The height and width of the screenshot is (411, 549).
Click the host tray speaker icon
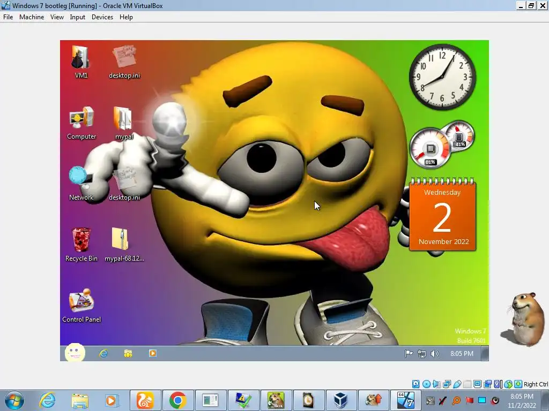point(495,400)
